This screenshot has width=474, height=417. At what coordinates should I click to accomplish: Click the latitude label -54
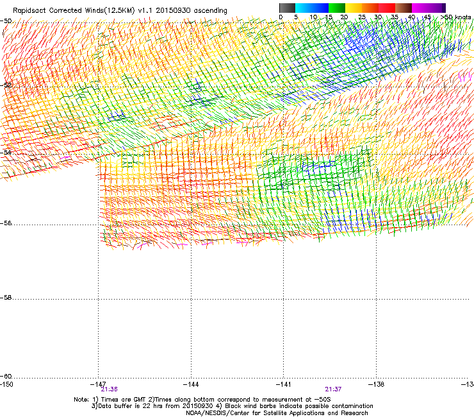pos(6,152)
